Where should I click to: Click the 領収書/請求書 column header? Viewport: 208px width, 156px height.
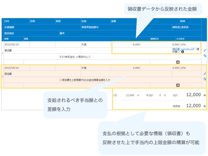180,27
